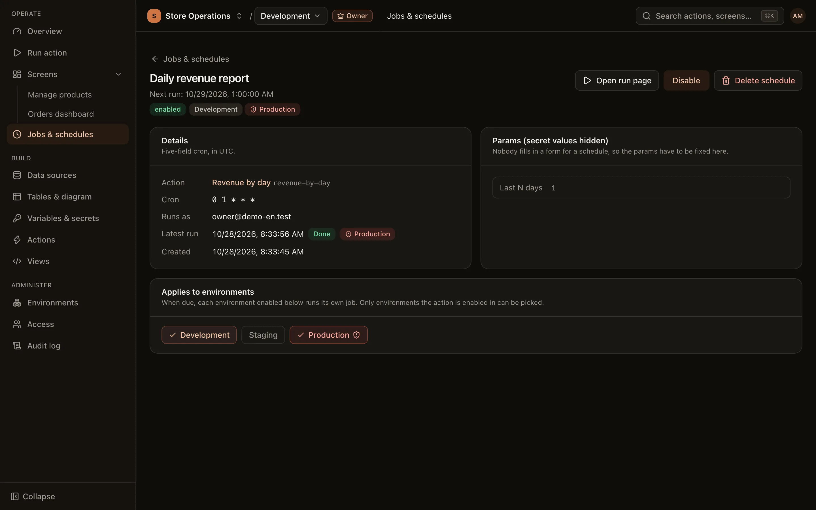Click the Done status badge
The height and width of the screenshot is (510, 816).
(x=322, y=234)
